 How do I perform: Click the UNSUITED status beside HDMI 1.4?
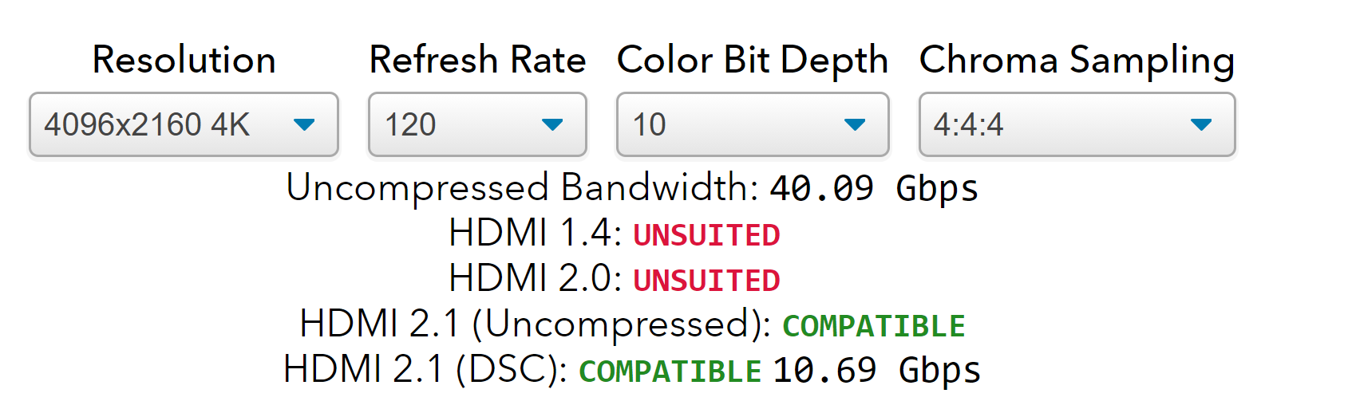tap(706, 235)
